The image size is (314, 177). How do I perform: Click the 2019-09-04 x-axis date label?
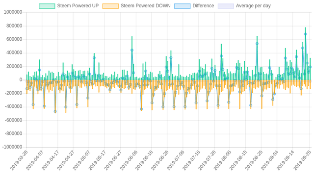click(269, 160)
